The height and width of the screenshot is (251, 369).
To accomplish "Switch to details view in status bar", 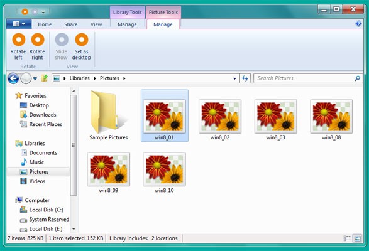I will point(347,238).
